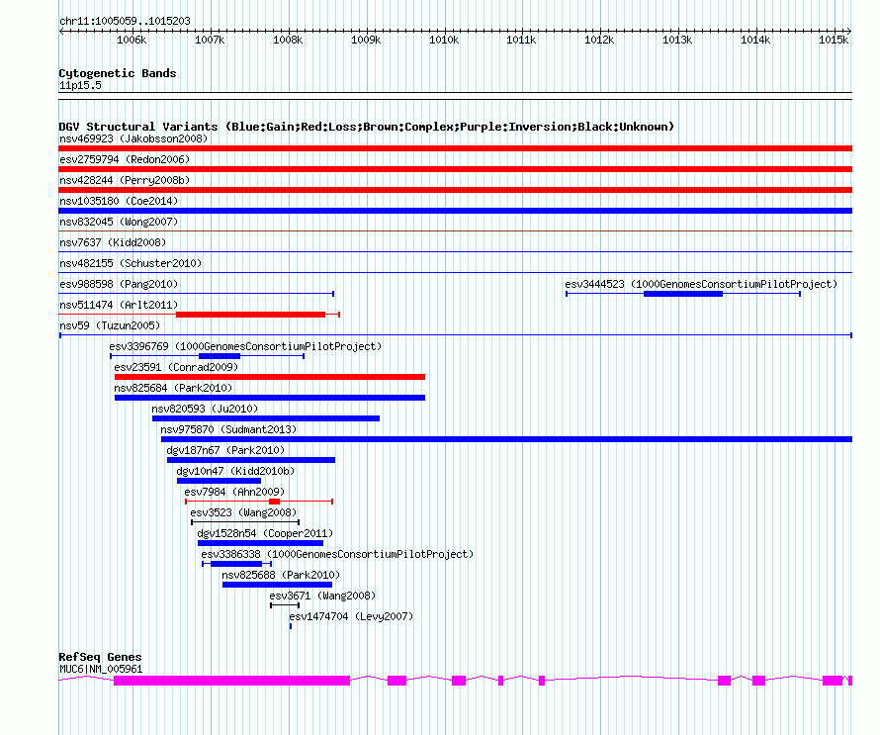Click the 1009k ruler position label
This screenshot has height=735, width=880.
pos(366,40)
